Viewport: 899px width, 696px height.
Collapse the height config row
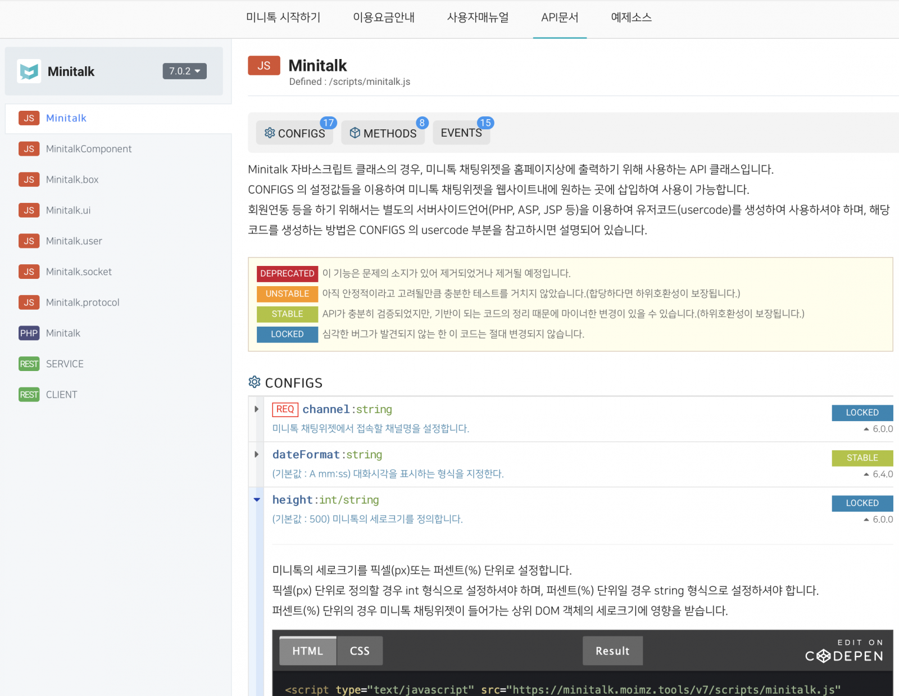pyautogui.click(x=257, y=500)
